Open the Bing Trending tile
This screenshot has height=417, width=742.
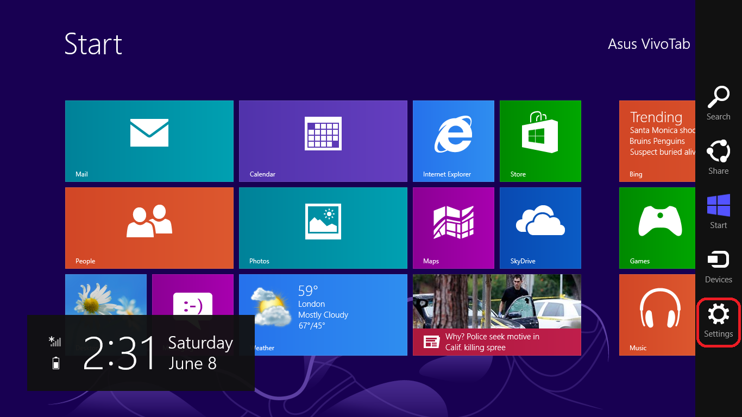click(657, 141)
